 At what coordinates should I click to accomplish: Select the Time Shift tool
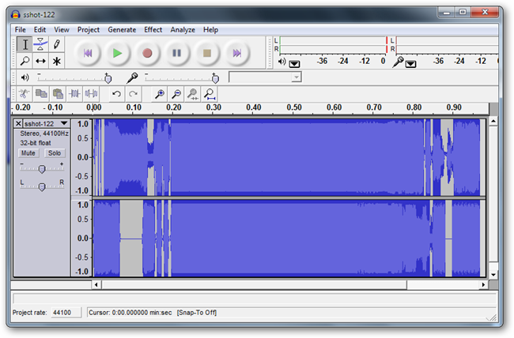pyautogui.click(x=40, y=61)
